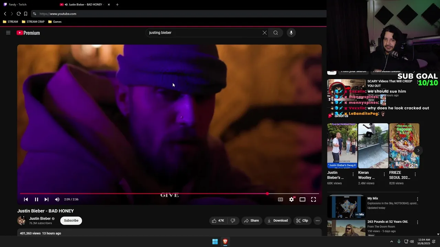Mute the video volume
Screen dimensions: 440x247
click(x=57, y=199)
